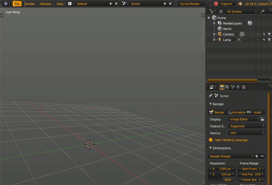This screenshot has width=272, height=185.
Task: Toggle Camera visibility eye in outliner
Action: [258, 34]
